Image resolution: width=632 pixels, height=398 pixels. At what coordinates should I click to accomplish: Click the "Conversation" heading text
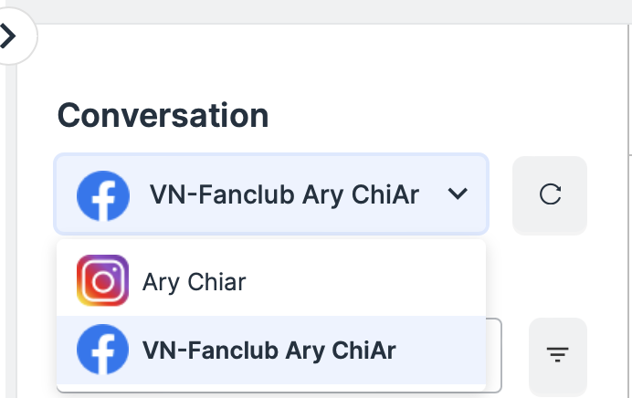[163, 116]
